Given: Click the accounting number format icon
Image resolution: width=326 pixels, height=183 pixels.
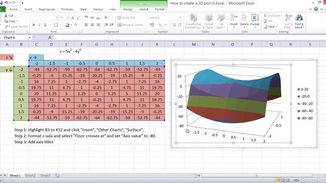Looking at the screenshot, I should (152, 25).
